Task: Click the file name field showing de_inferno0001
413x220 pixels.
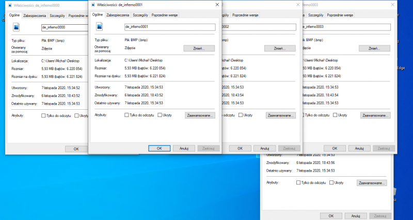Action: pyautogui.click(x=170, y=27)
